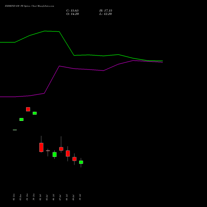
Task: Click the close value C: 15.65
Action: click(x=72, y=11)
